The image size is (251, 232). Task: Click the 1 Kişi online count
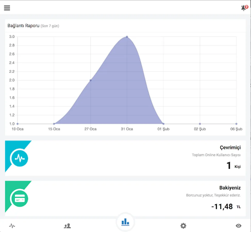(x=233, y=165)
